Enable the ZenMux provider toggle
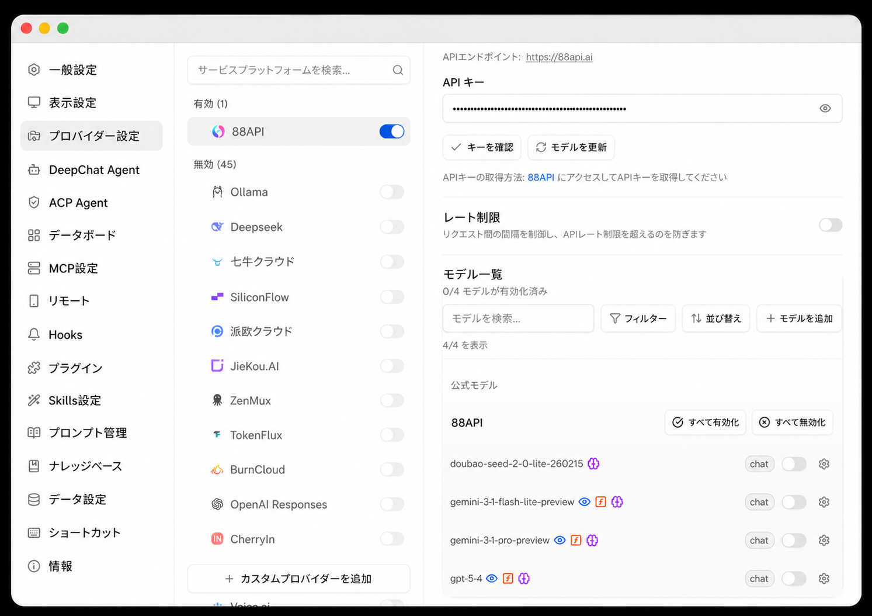This screenshot has height=616, width=872. click(392, 400)
